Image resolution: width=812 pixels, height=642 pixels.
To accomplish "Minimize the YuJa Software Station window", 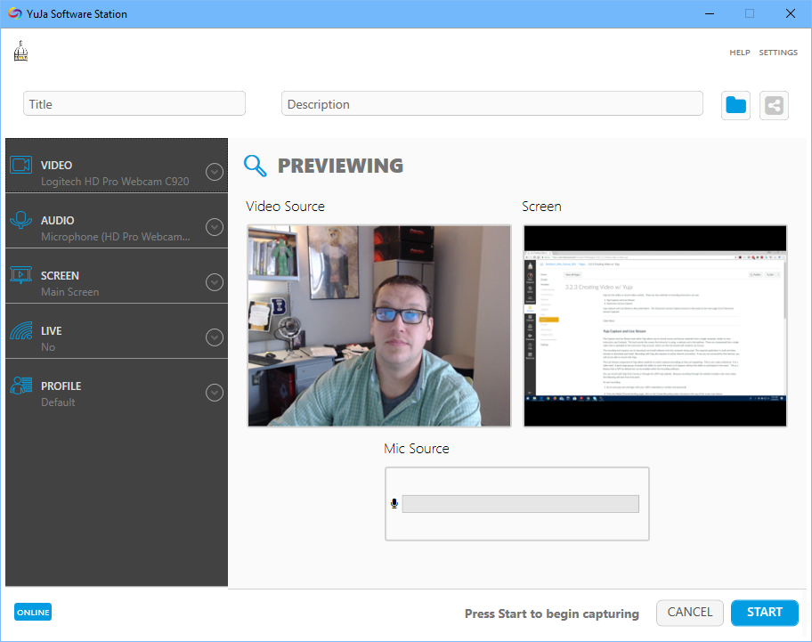I will pyautogui.click(x=710, y=14).
